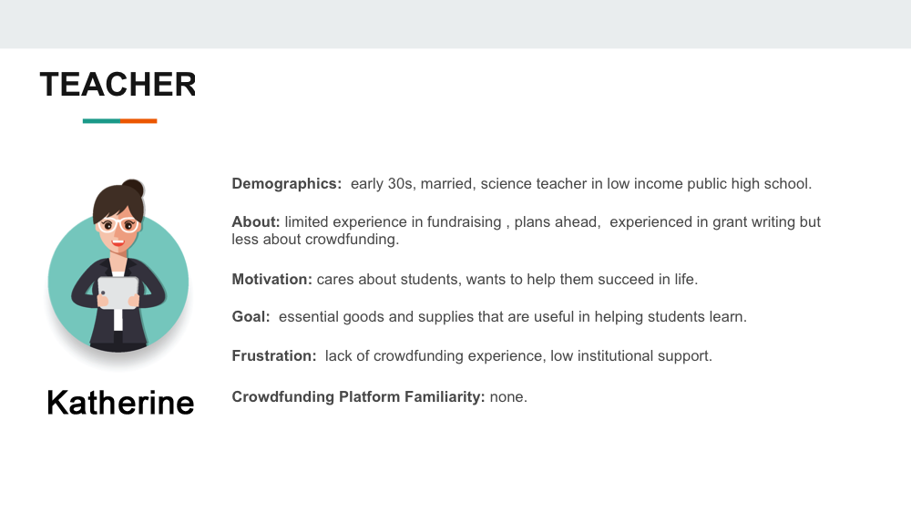Viewport: 911px width, 513px height.
Task: Click the Goal heading
Action: tap(251, 317)
